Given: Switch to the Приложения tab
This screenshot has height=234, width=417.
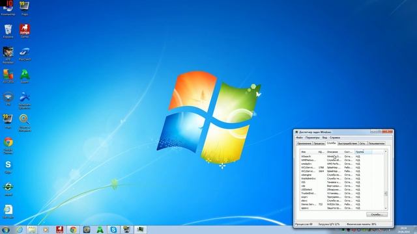Looking at the screenshot, I should click(x=304, y=144).
